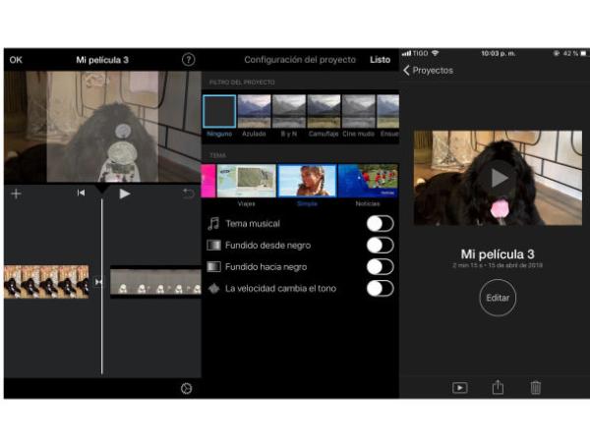The height and width of the screenshot is (447, 590).
Task: Delete project with trash icon
Action: pyautogui.click(x=536, y=387)
